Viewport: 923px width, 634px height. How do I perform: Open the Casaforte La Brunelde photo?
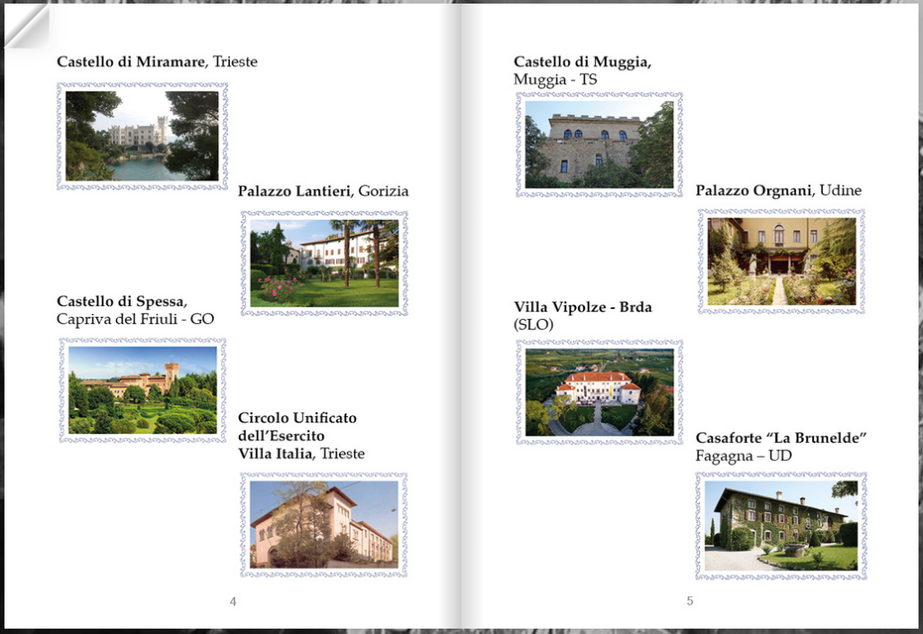click(781, 526)
